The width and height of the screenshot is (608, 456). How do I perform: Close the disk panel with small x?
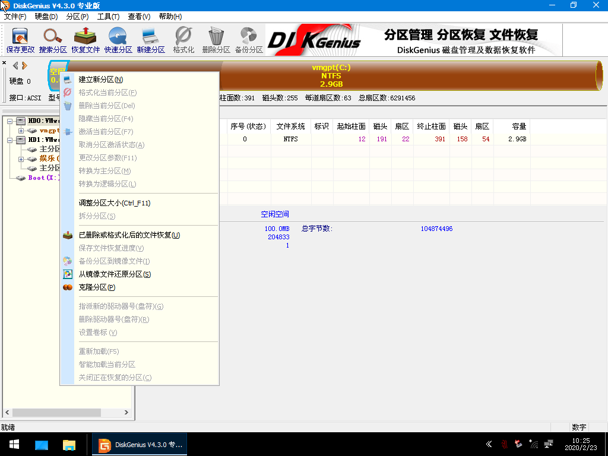pyautogui.click(x=4, y=62)
